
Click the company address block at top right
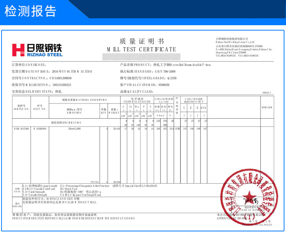click(244, 47)
